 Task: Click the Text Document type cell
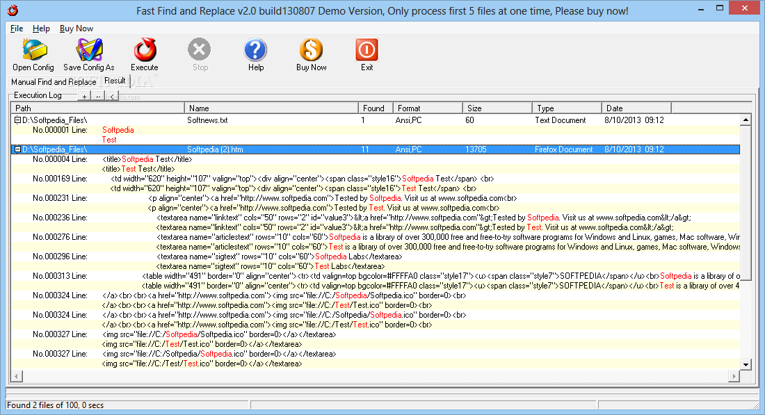[560, 120]
